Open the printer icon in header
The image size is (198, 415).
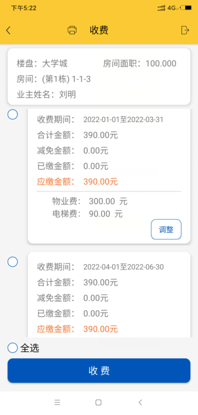[72, 30]
